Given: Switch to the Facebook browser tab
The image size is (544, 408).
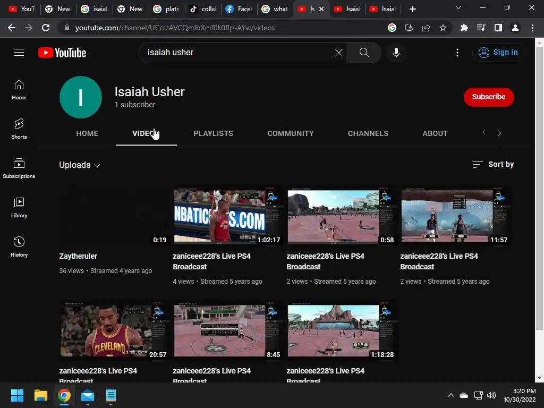Looking at the screenshot, I should [x=239, y=9].
